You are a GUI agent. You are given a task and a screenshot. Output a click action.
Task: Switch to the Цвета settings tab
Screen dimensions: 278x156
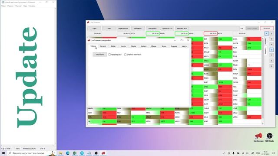pos(184,46)
